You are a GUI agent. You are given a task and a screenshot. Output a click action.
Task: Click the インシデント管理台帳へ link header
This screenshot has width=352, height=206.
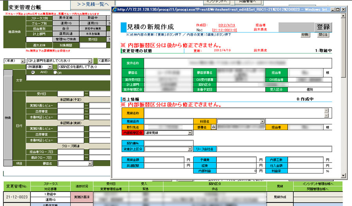318,184
